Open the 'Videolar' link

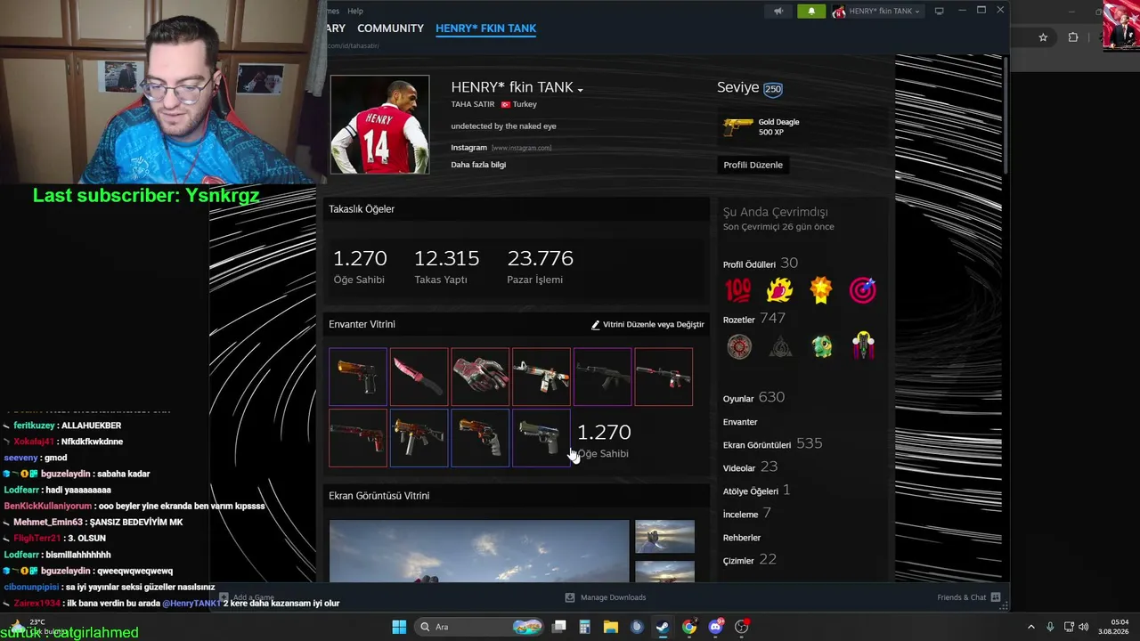point(739,468)
